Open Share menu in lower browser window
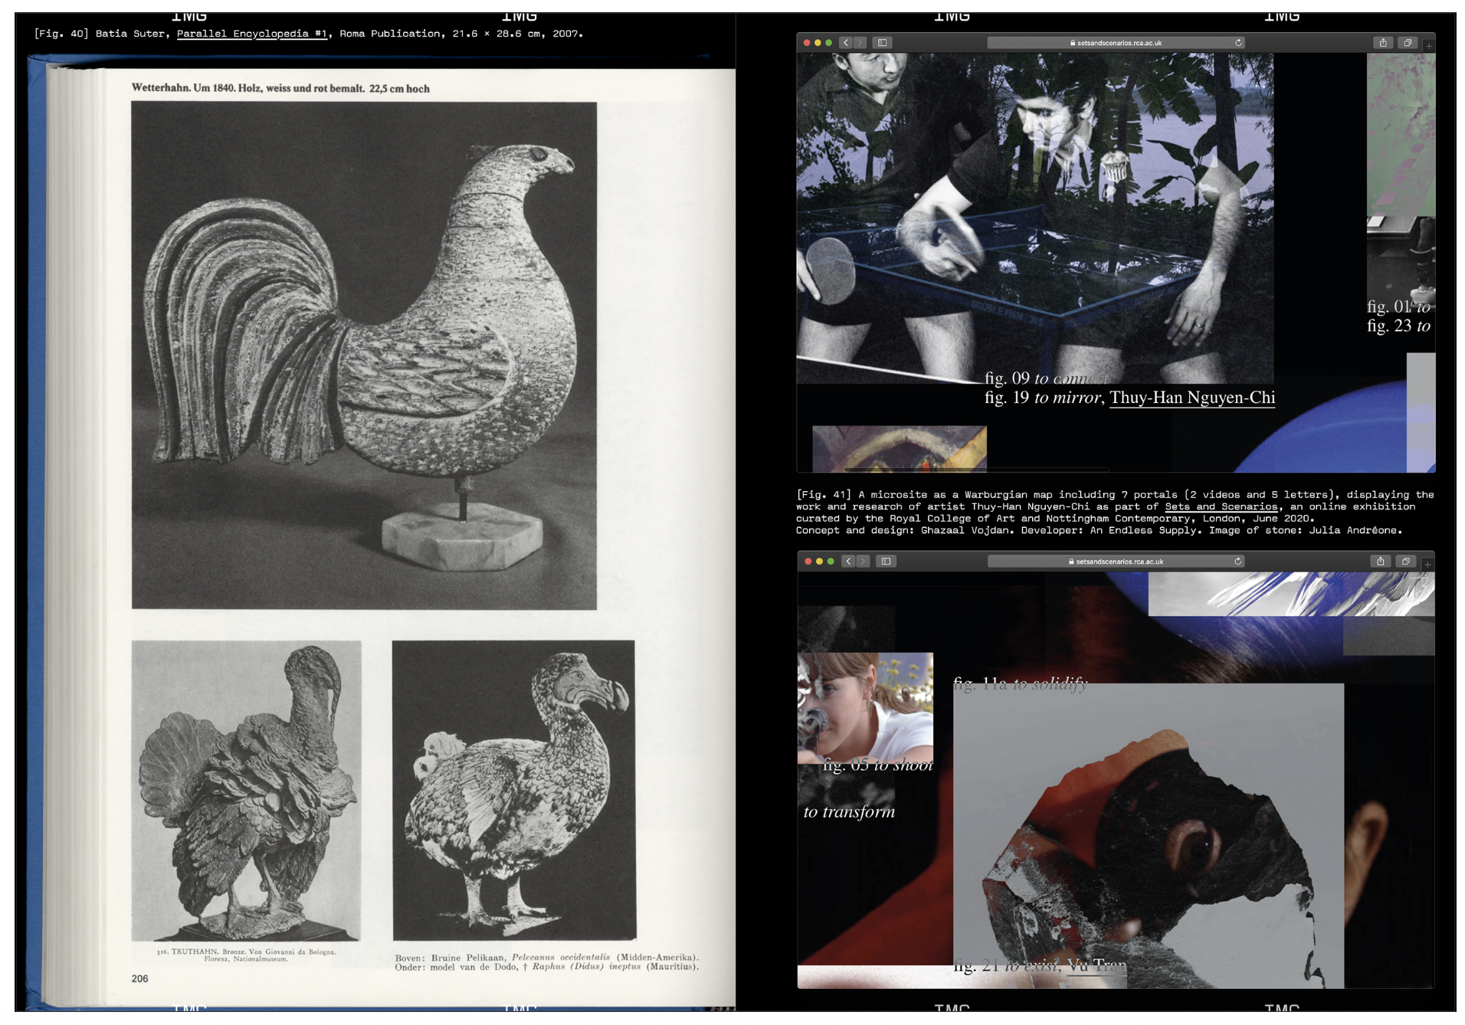 pos(1380,562)
